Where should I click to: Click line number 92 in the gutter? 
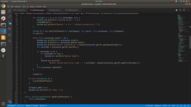(17, 74)
